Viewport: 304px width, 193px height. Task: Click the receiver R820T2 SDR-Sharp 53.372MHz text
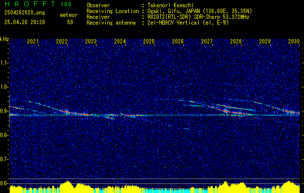click(198, 17)
